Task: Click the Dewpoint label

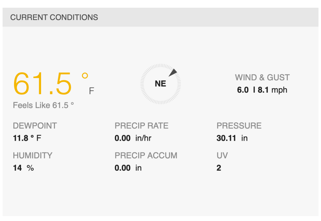Action: pos(35,126)
